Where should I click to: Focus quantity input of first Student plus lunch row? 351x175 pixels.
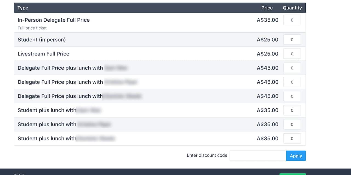(292, 110)
